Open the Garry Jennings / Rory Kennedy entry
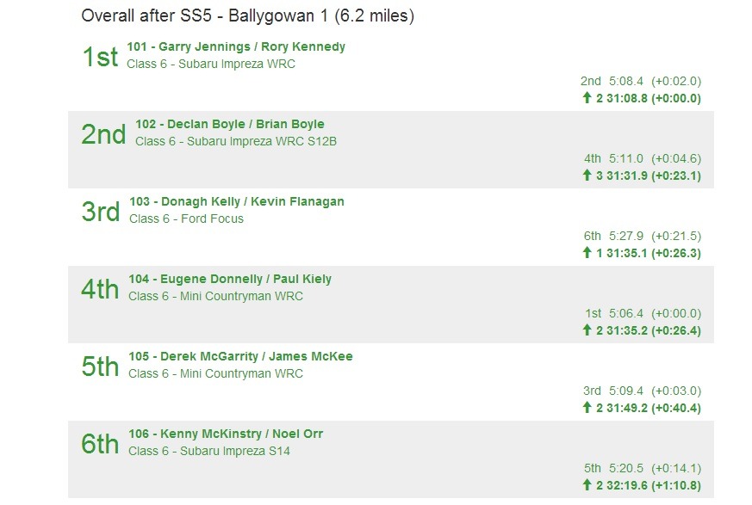Image resolution: width=752 pixels, height=505 pixels. pos(235,46)
